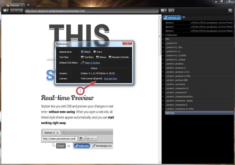Go back with the browser back arrow
Screen dimensions: 235x165
point(12,11)
